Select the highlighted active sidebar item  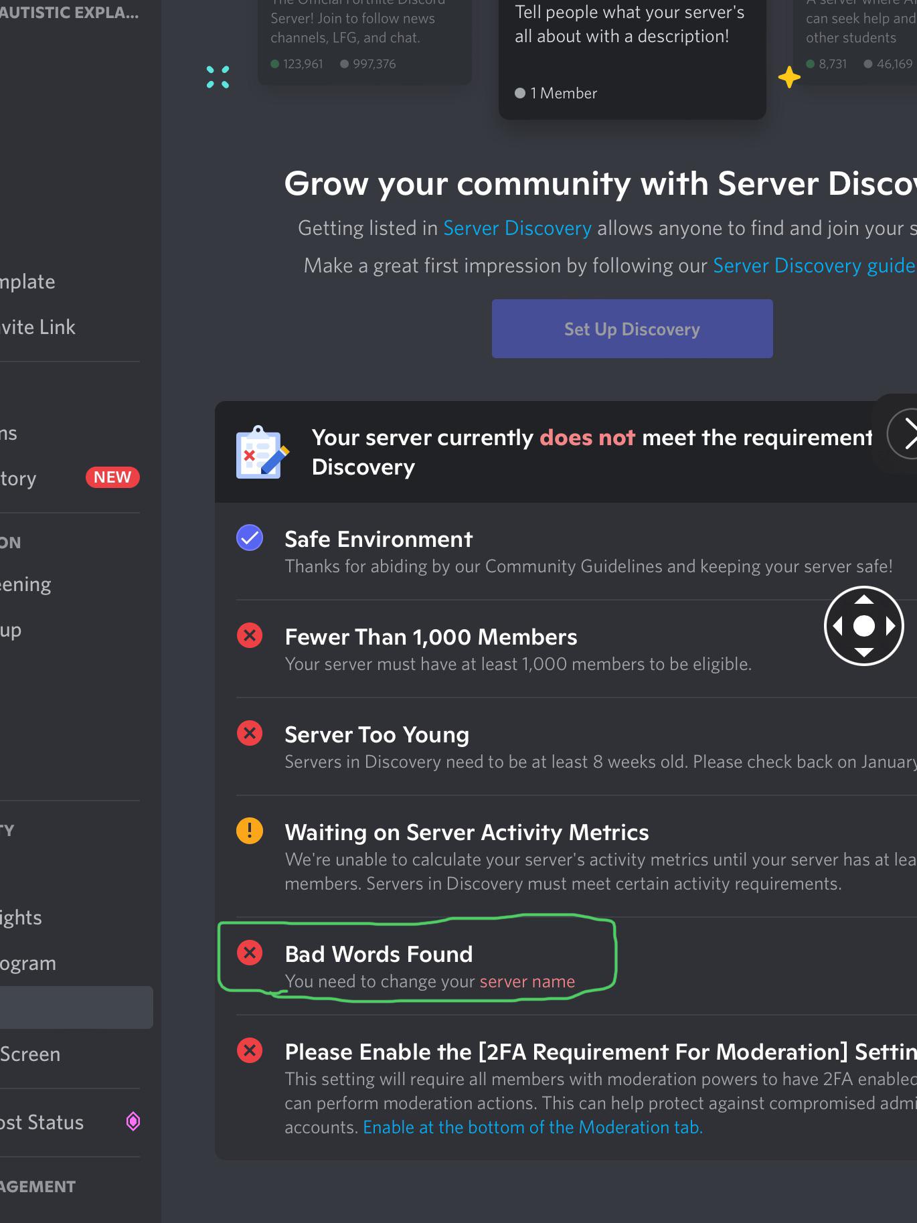coord(76,1007)
